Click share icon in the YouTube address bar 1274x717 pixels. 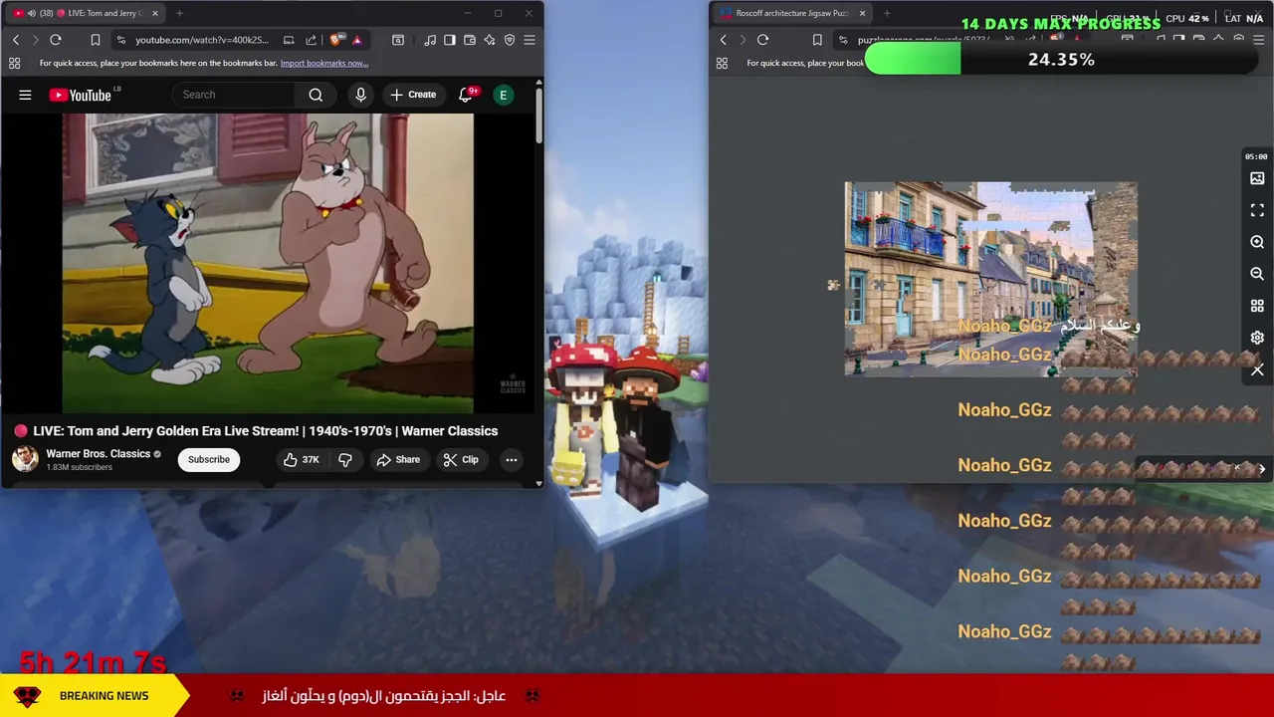[311, 40]
